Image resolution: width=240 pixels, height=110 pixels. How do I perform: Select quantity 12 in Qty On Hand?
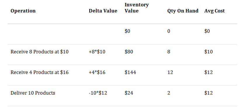click(170, 72)
